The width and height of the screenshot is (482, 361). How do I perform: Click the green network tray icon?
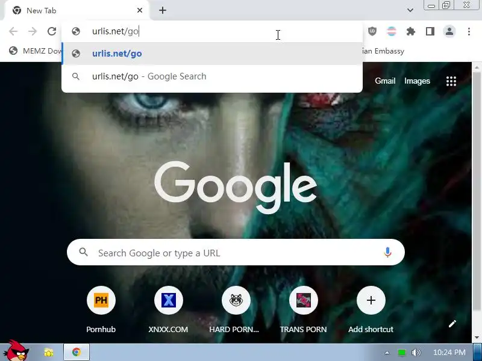click(x=401, y=353)
